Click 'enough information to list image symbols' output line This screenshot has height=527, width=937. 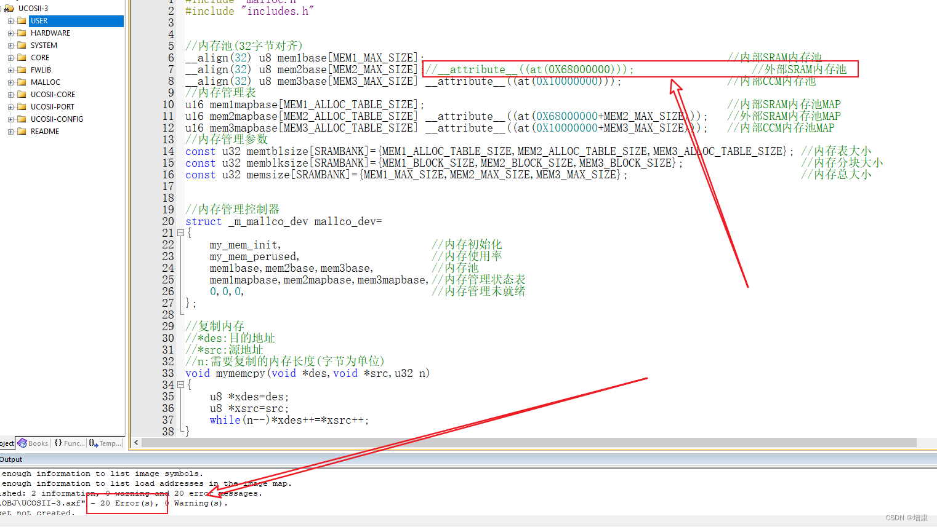[102, 474]
